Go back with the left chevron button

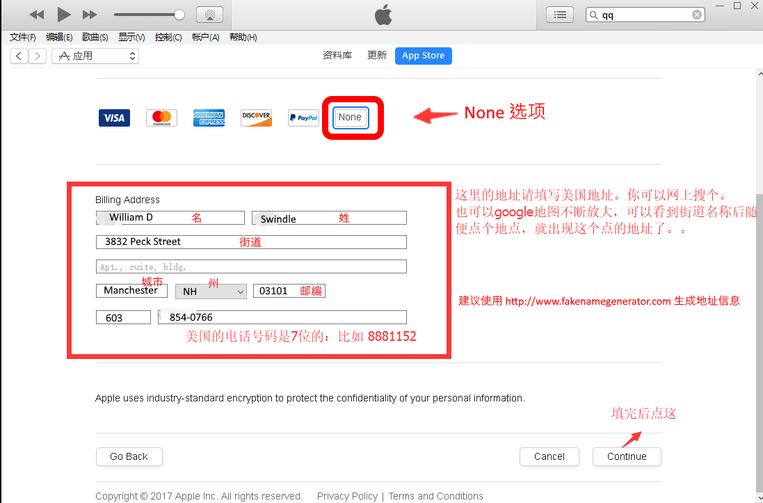(x=19, y=56)
